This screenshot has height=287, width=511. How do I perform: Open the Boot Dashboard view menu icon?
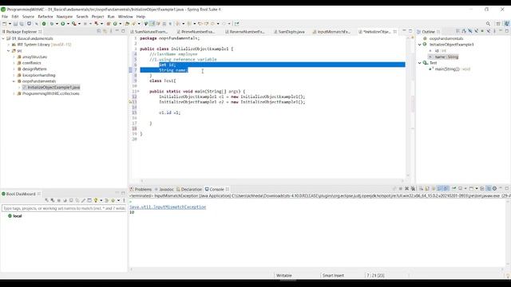[x=124, y=200]
